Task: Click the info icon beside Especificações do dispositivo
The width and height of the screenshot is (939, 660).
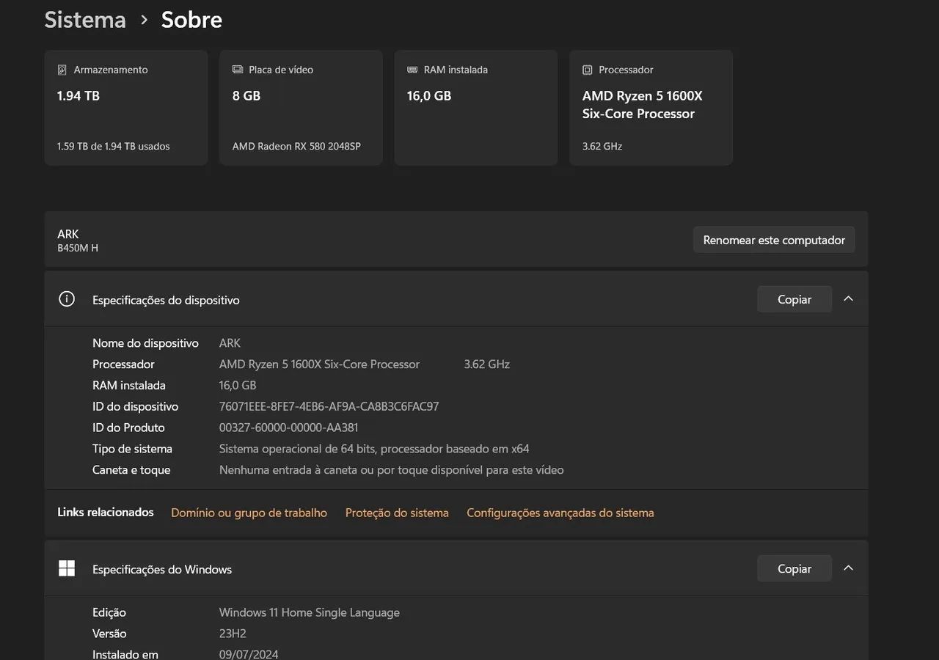Action: click(67, 299)
